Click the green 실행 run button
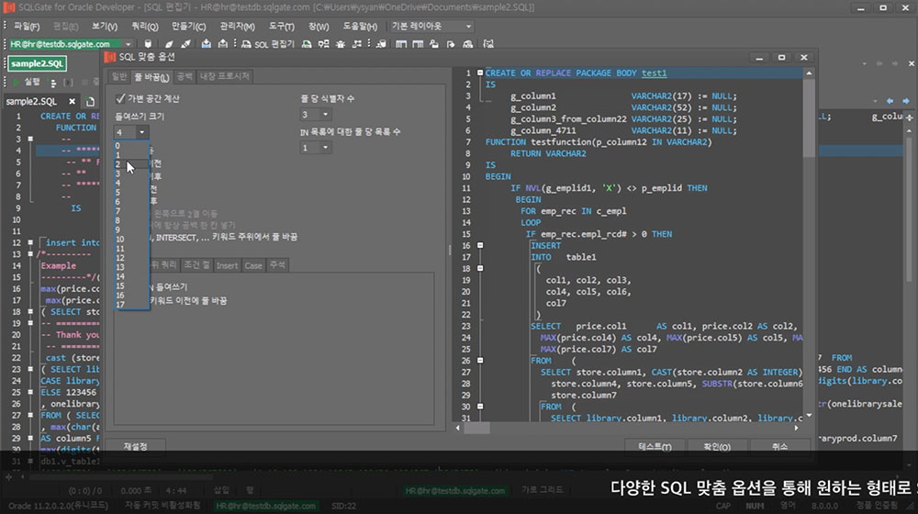Image resolution: width=918 pixels, height=514 pixels. 27,82
